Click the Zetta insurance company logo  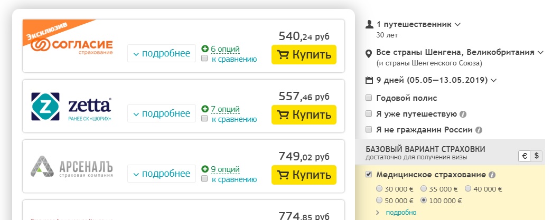[71, 107]
